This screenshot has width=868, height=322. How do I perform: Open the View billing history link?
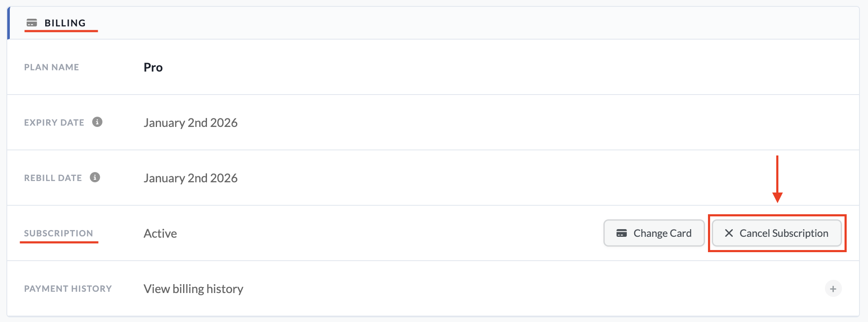pyautogui.click(x=193, y=288)
